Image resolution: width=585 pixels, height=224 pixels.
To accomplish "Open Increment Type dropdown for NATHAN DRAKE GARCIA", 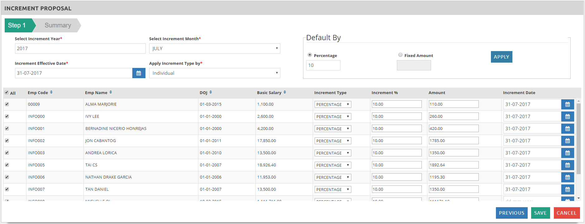I will (x=333, y=177).
